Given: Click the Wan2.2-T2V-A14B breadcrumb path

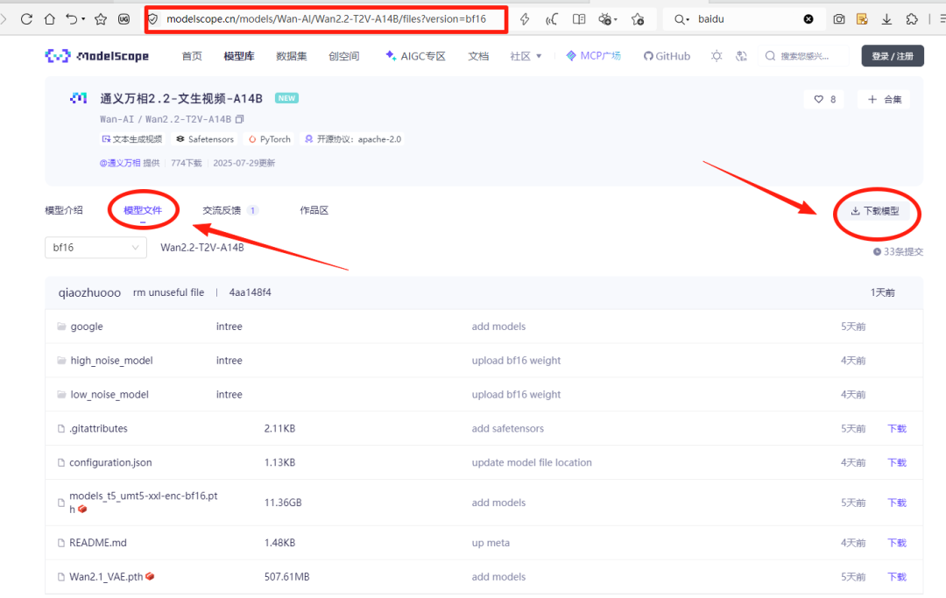Looking at the screenshot, I should [202, 247].
